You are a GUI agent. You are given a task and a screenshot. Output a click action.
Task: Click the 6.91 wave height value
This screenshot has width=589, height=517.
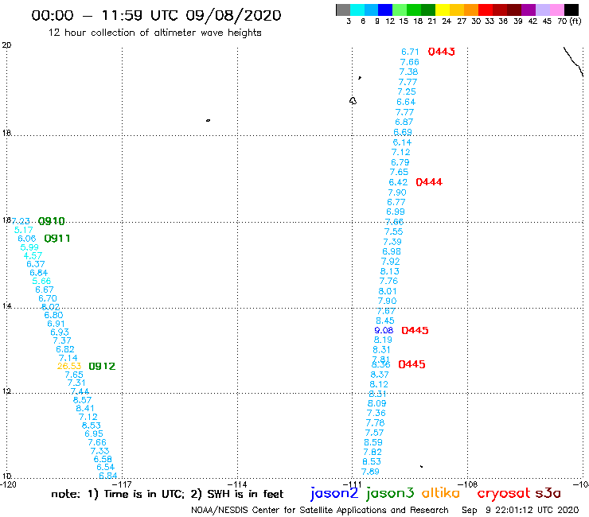pyautogui.click(x=56, y=324)
